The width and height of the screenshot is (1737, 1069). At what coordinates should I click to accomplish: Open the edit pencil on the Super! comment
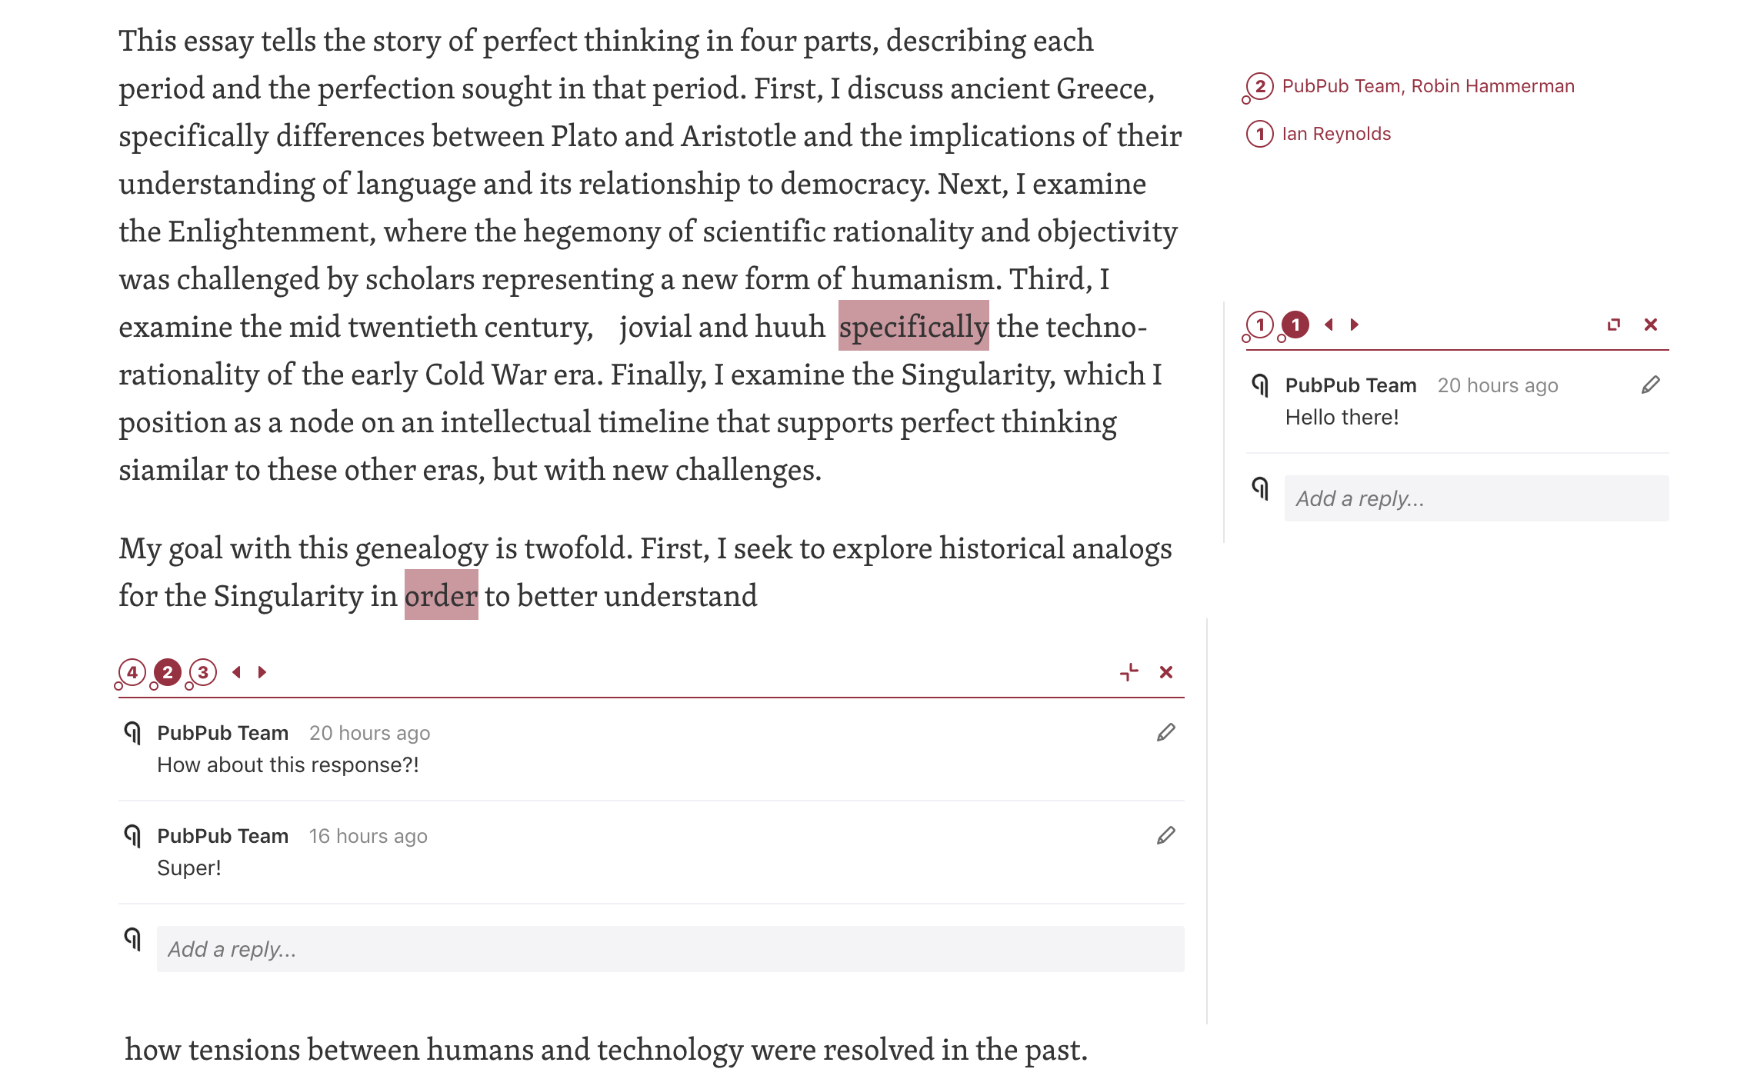[1165, 835]
